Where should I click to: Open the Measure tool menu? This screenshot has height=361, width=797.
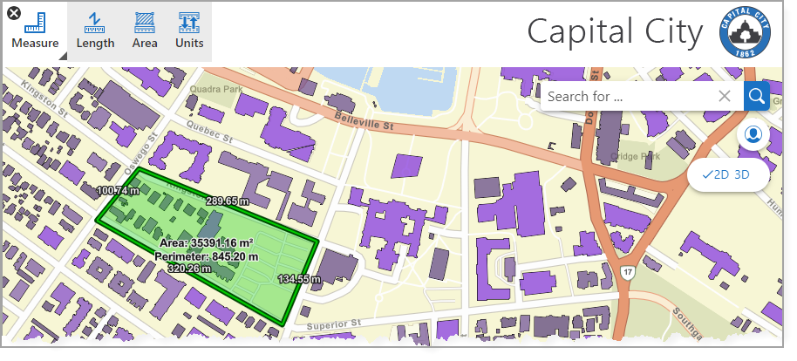click(x=35, y=31)
